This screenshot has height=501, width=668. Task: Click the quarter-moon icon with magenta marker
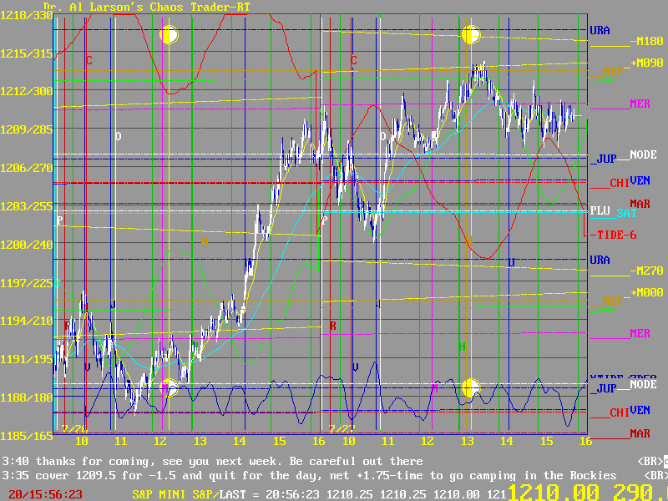pyautogui.click(x=169, y=387)
